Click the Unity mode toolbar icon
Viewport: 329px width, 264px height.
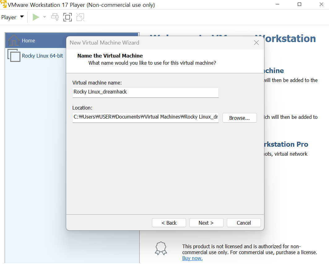click(80, 17)
